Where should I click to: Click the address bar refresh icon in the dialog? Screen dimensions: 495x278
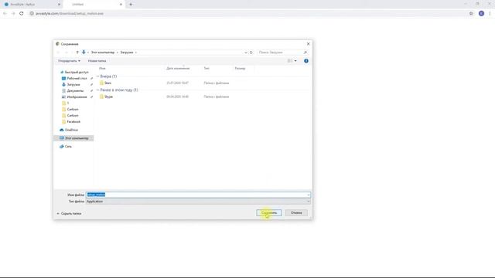tap(251, 53)
